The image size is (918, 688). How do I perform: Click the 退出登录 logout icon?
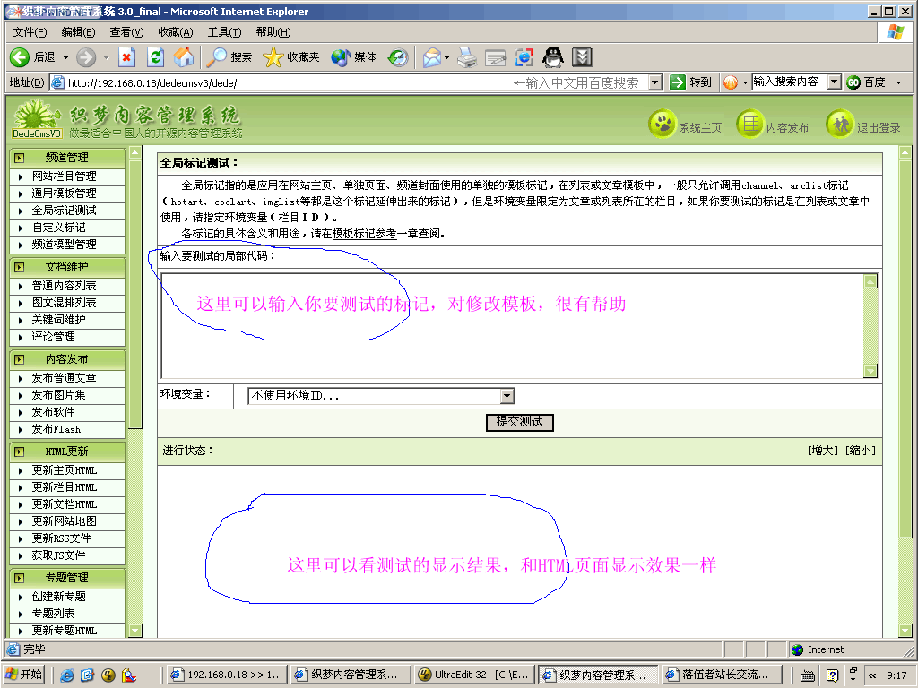839,125
